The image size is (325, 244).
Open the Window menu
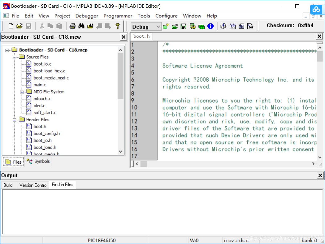192,16
